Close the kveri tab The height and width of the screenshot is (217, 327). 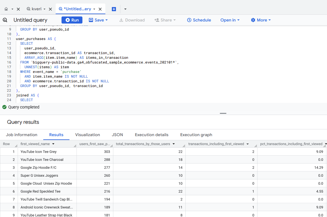pos(50,9)
